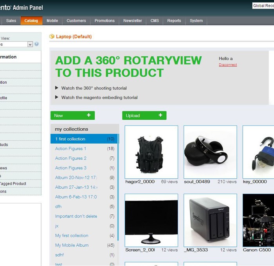
Task: Open the System menu
Action: pos(196,21)
